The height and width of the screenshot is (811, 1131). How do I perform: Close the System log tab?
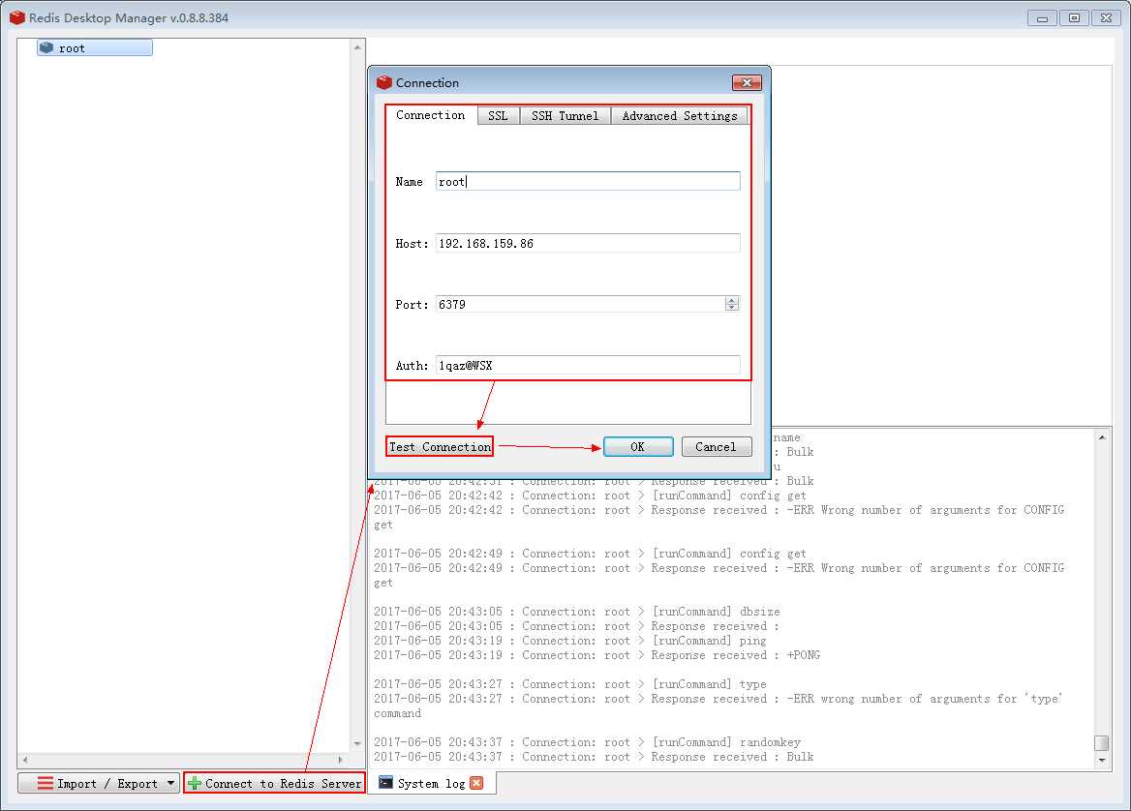click(x=476, y=783)
